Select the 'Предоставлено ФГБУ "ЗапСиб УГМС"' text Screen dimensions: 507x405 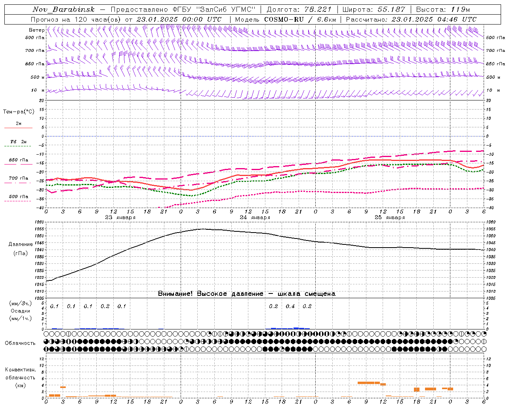click(x=183, y=9)
